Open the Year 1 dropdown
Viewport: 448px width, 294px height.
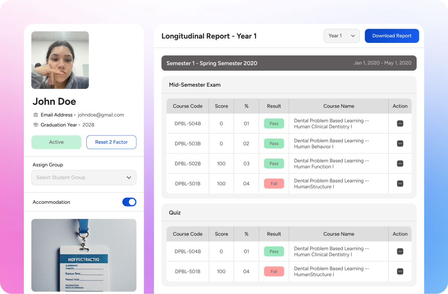(x=341, y=36)
